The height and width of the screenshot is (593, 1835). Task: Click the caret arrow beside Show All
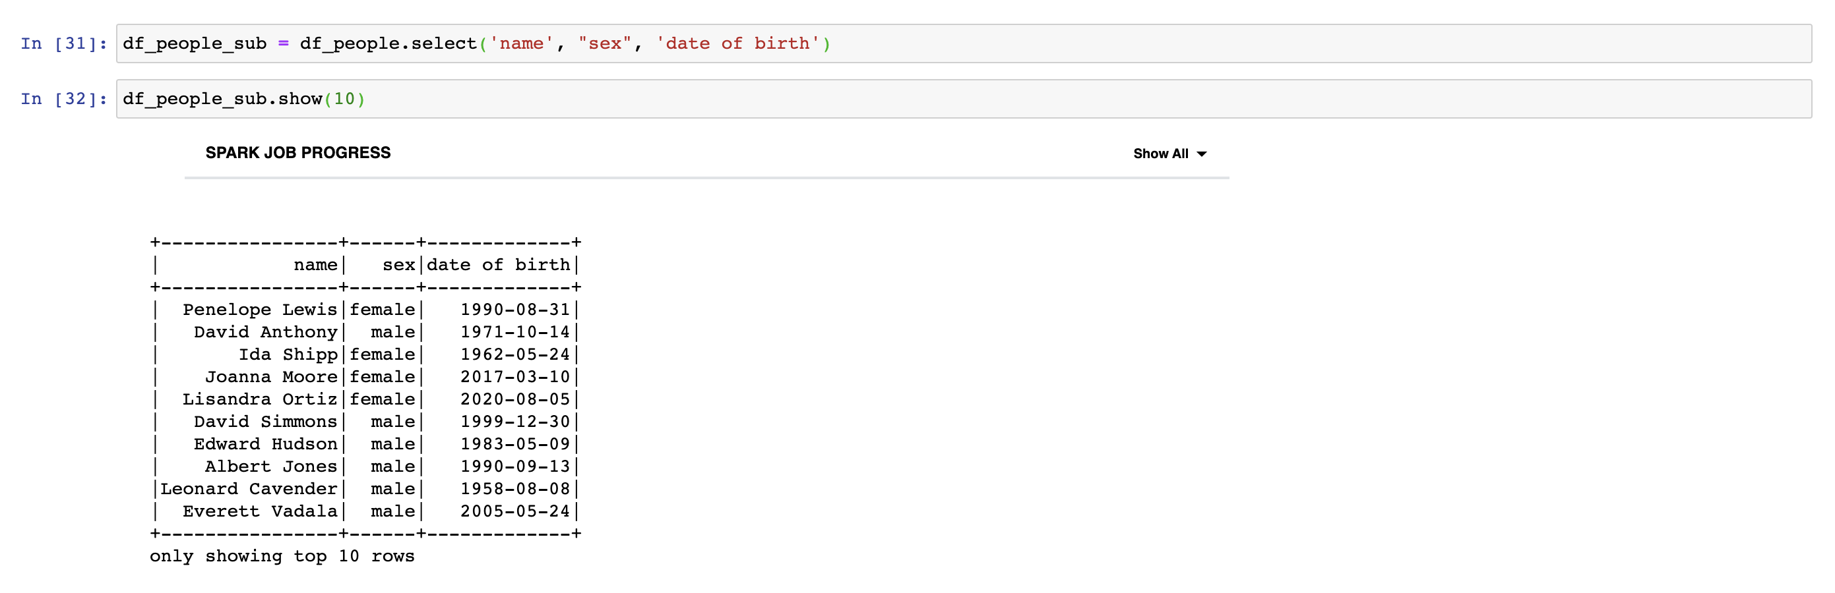click(x=1202, y=154)
